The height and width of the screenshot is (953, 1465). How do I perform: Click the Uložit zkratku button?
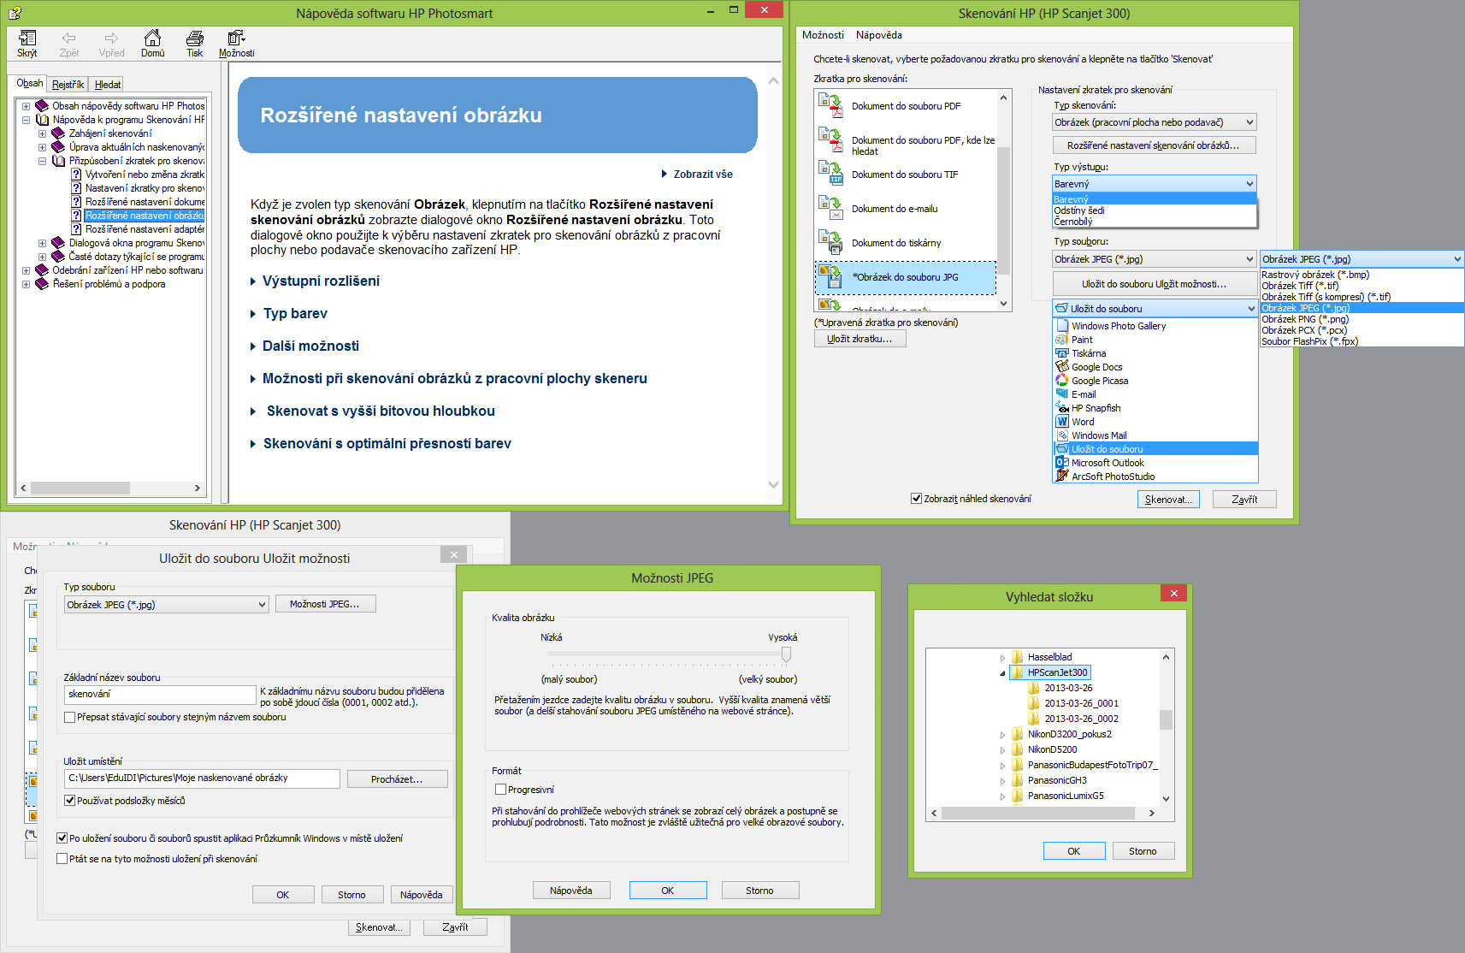860,339
